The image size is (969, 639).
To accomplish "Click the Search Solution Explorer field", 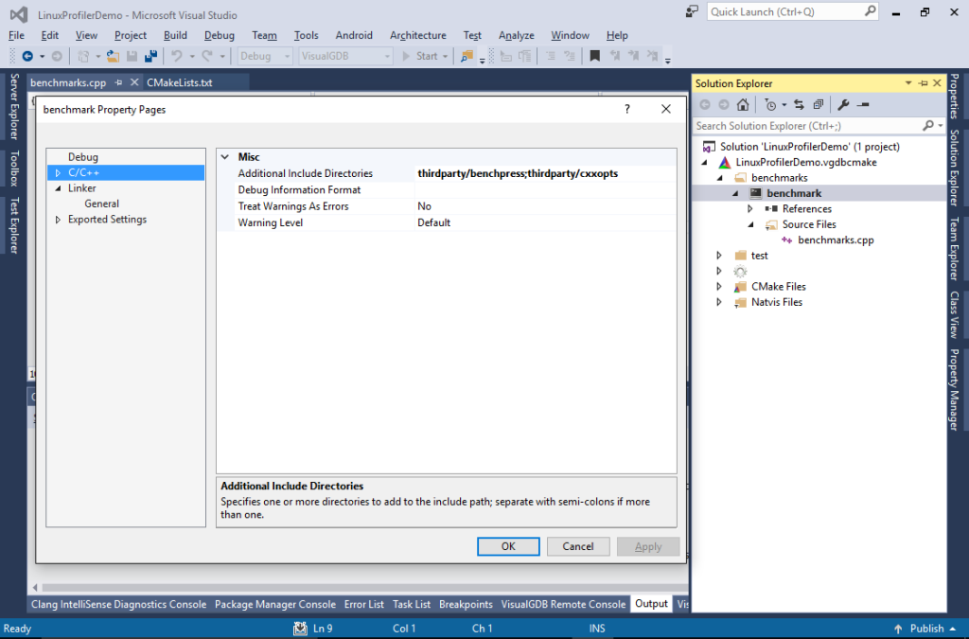I will coord(804,126).
